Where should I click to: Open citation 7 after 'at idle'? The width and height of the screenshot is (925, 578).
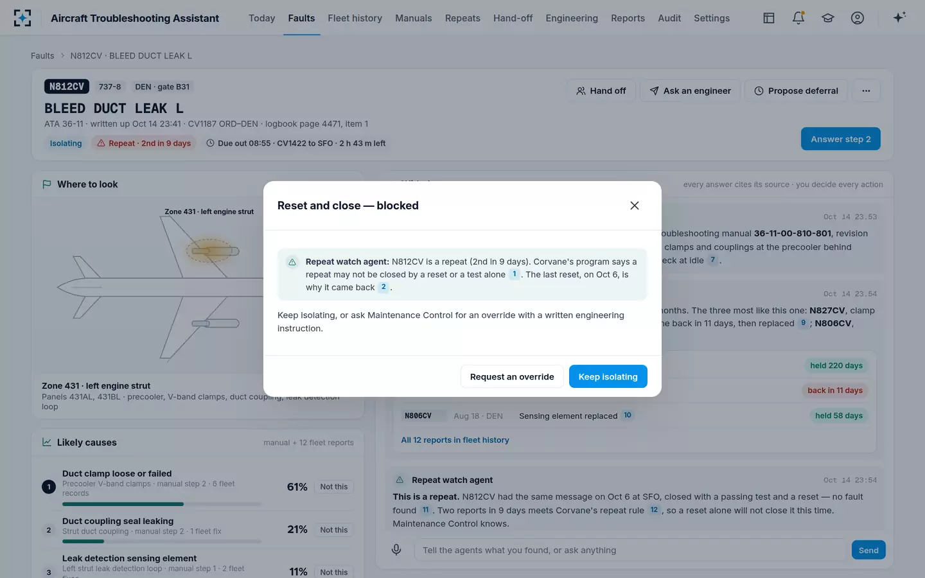pos(712,260)
